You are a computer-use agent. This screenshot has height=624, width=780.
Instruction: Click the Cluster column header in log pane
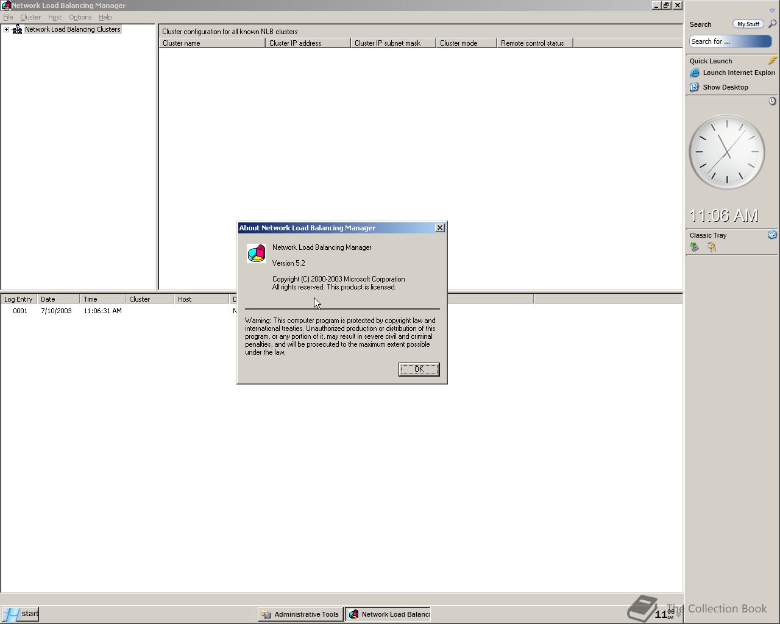(x=149, y=299)
